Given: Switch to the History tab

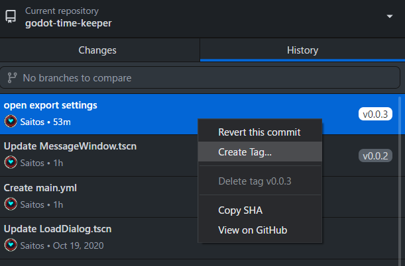Looking at the screenshot, I should click(x=302, y=50).
